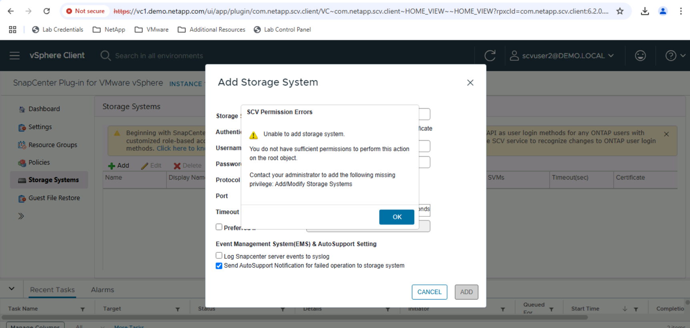The width and height of the screenshot is (690, 328).
Task: Switch to the Alarms tab
Action: [102, 290]
